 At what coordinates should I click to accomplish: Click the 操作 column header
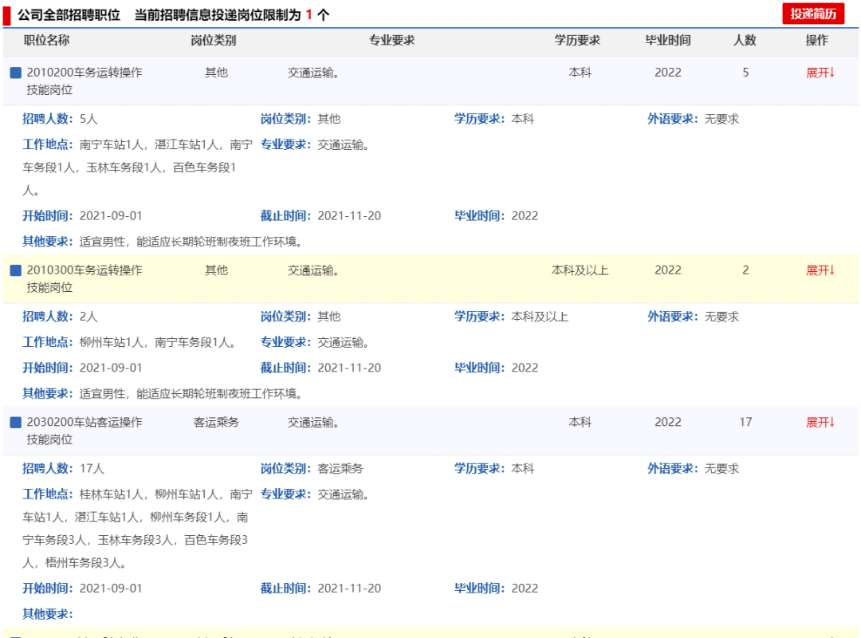pos(816,40)
